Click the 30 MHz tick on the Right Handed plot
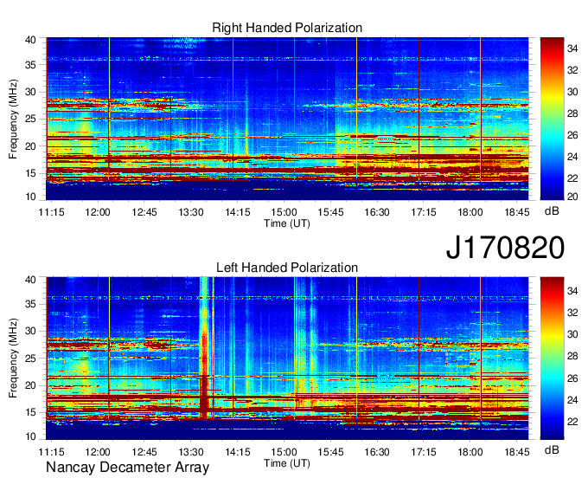The image size is (588, 478). pyautogui.click(x=30, y=92)
